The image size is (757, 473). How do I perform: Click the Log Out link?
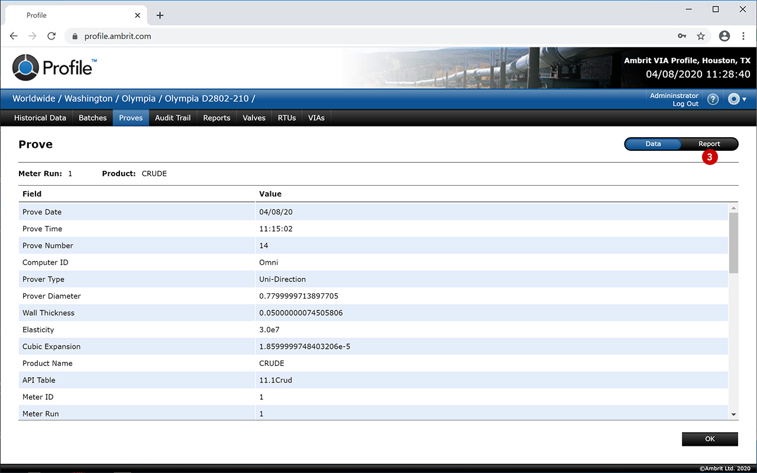click(x=685, y=104)
